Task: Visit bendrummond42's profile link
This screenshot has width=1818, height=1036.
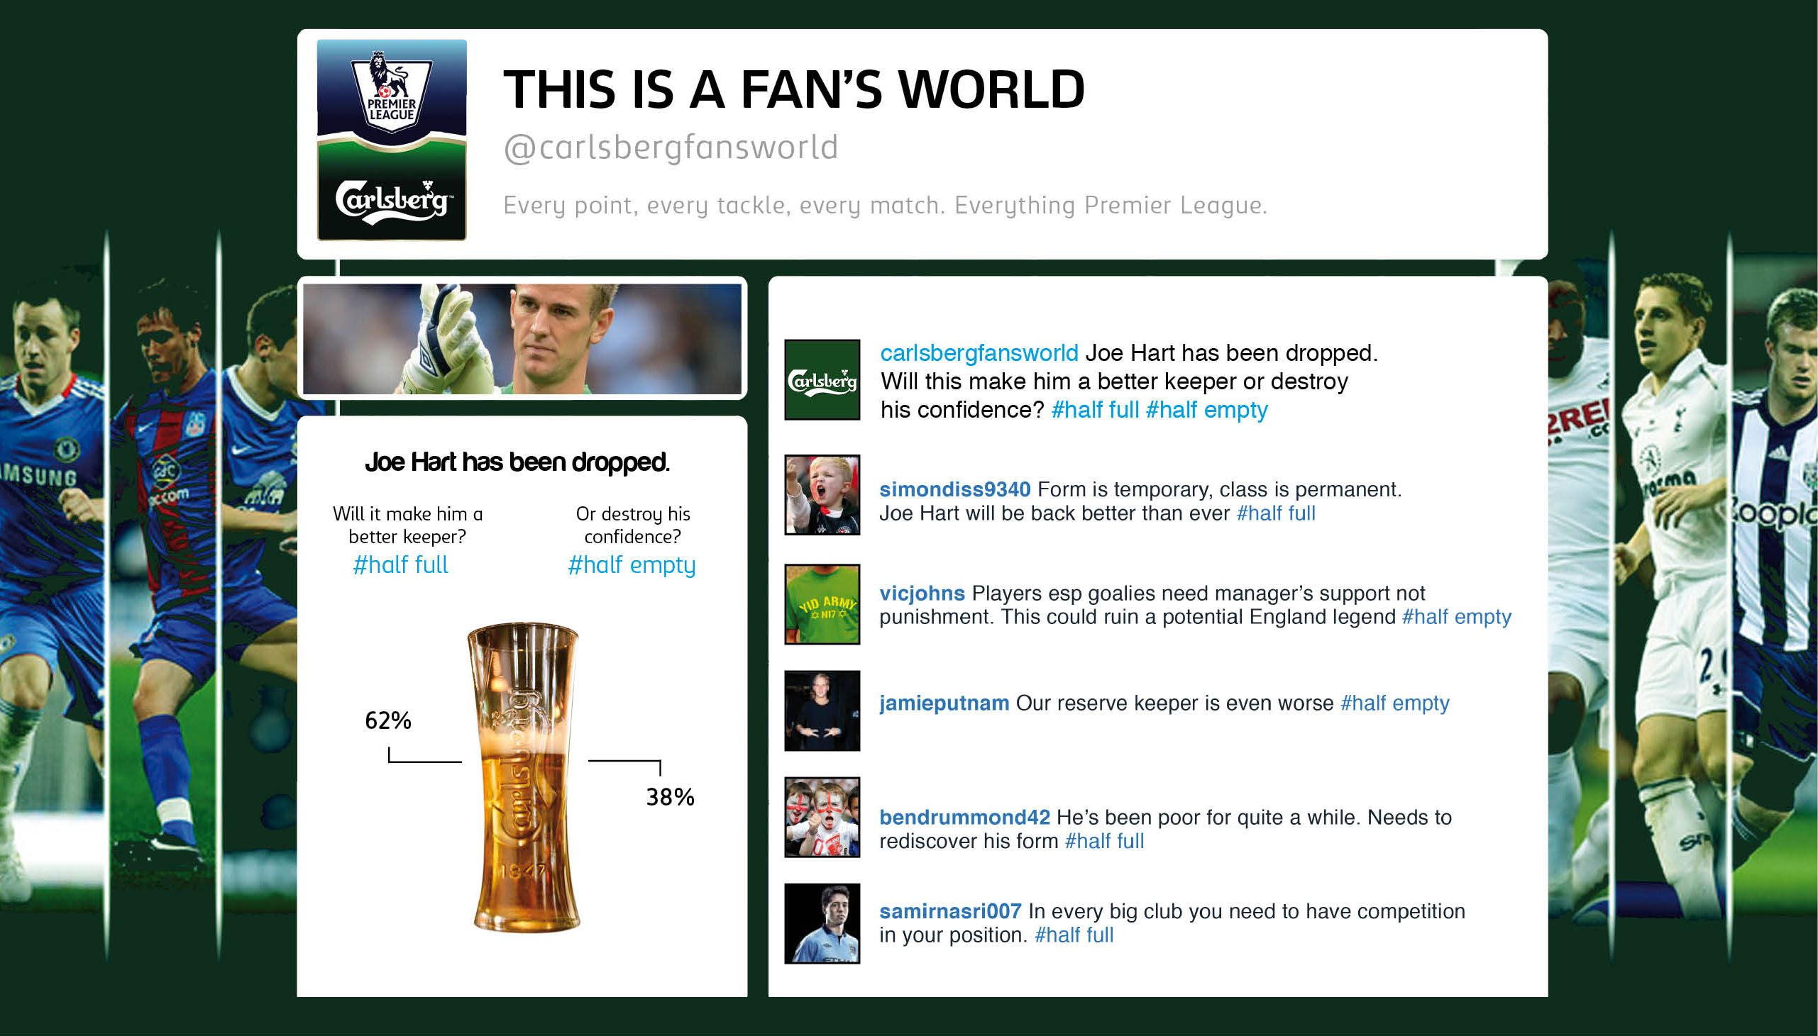Action: [x=964, y=818]
